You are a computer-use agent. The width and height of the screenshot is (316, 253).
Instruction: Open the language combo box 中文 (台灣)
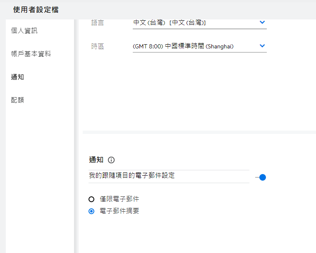coord(194,23)
